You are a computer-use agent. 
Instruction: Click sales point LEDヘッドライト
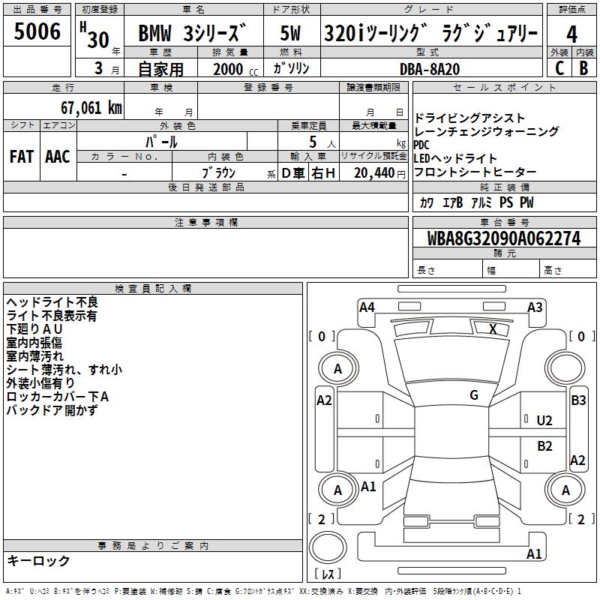[455, 158]
